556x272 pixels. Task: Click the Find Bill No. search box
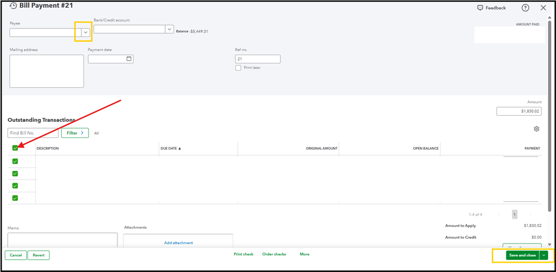click(x=33, y=133)
